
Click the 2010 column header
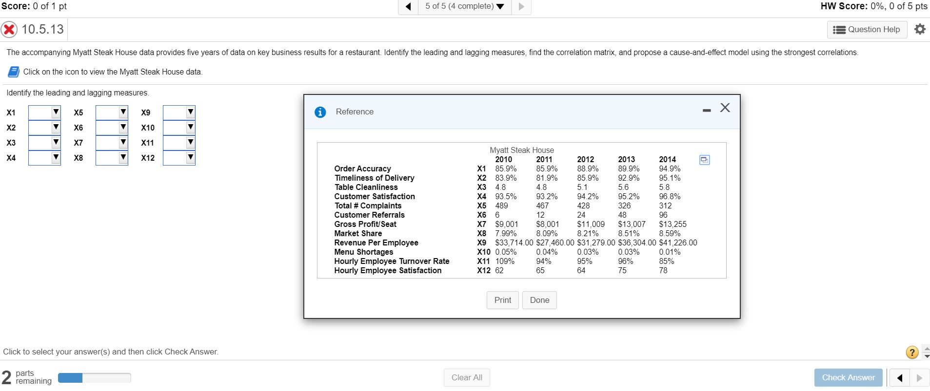point(503,159)
